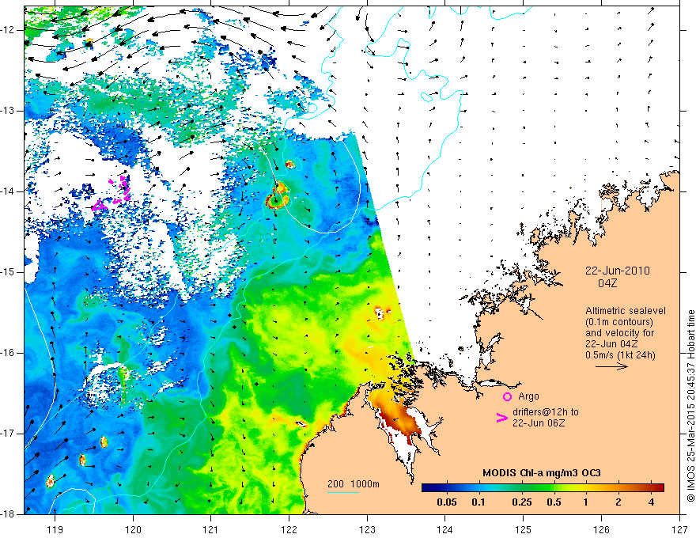Screen dimensions: 696x538
Task: Click the 'MODIS Chl-a mg/m3 OC3' title
Action: 541,473
